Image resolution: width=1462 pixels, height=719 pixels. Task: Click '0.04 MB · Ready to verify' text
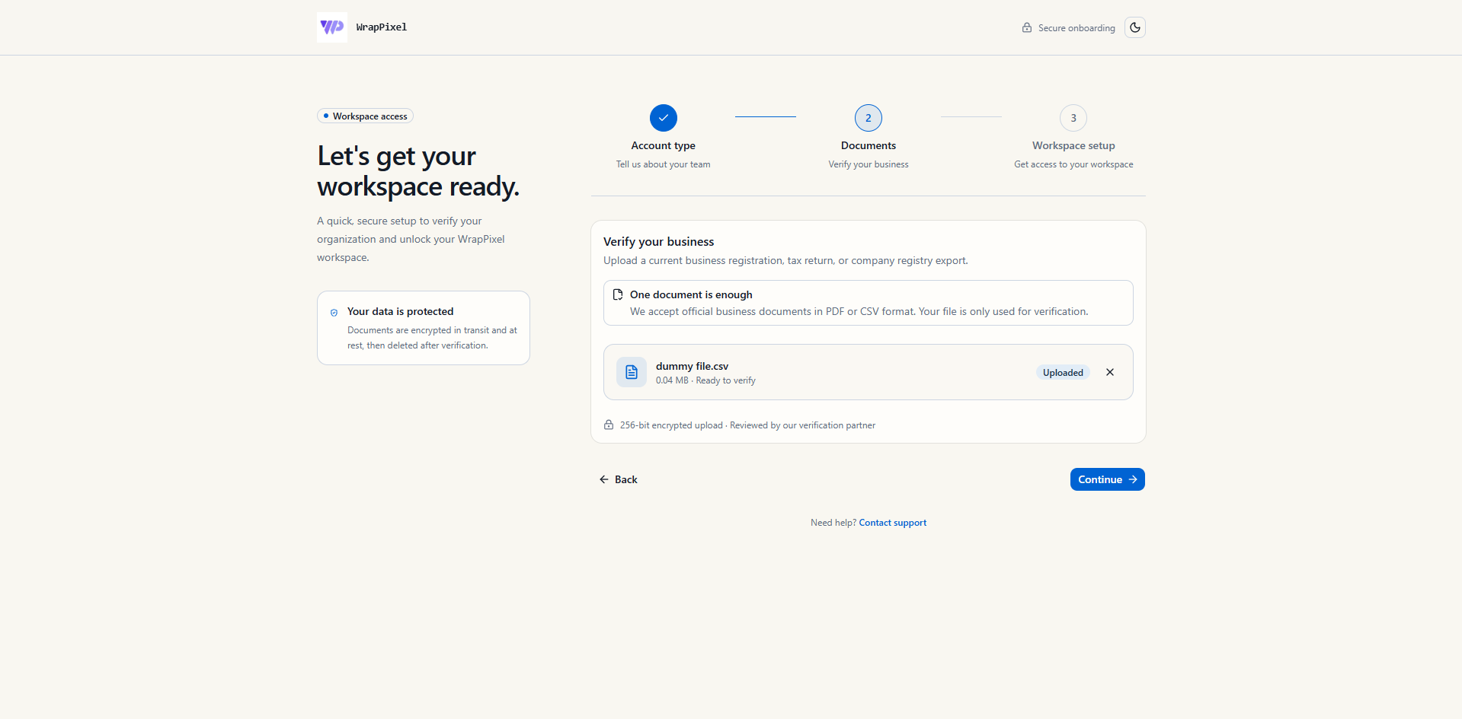point(705,380)
